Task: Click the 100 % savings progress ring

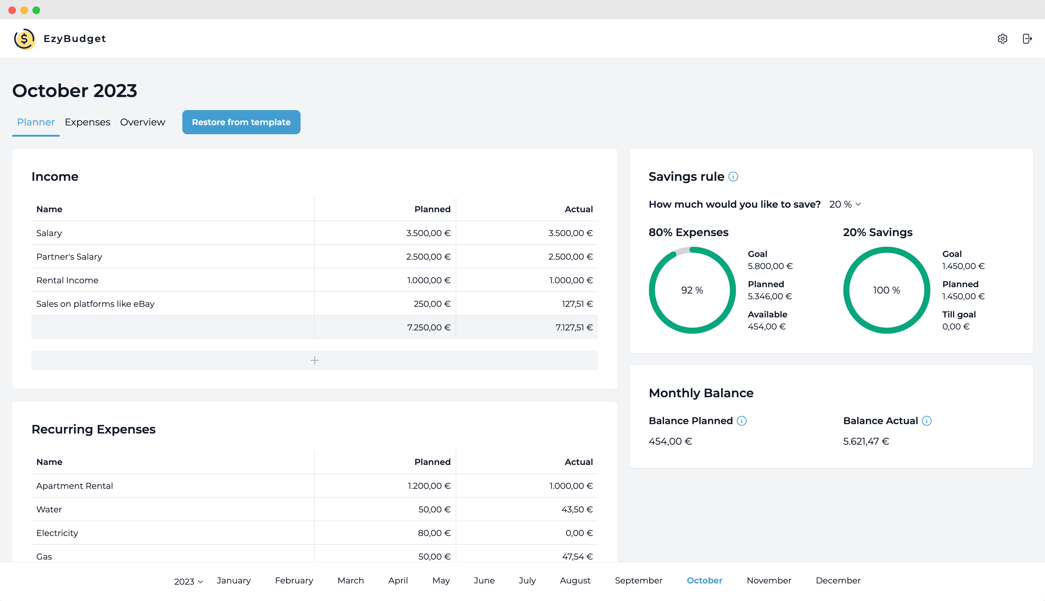Action: pos(886,290)
